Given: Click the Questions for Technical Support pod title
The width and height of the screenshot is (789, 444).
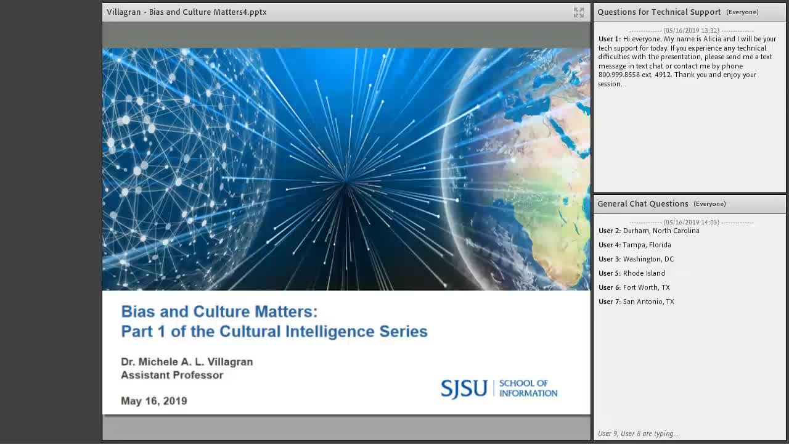Looking at the screenshot, I should coord(659,12).
